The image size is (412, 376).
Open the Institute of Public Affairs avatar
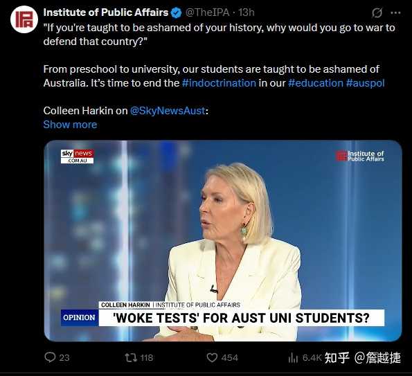24,19
